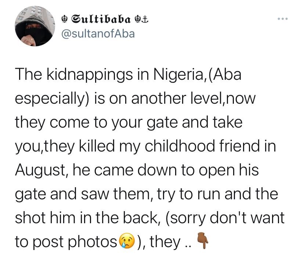304x260 pixels.
Task: Click the @sultanofAba handle
Action: coord(97,34)
